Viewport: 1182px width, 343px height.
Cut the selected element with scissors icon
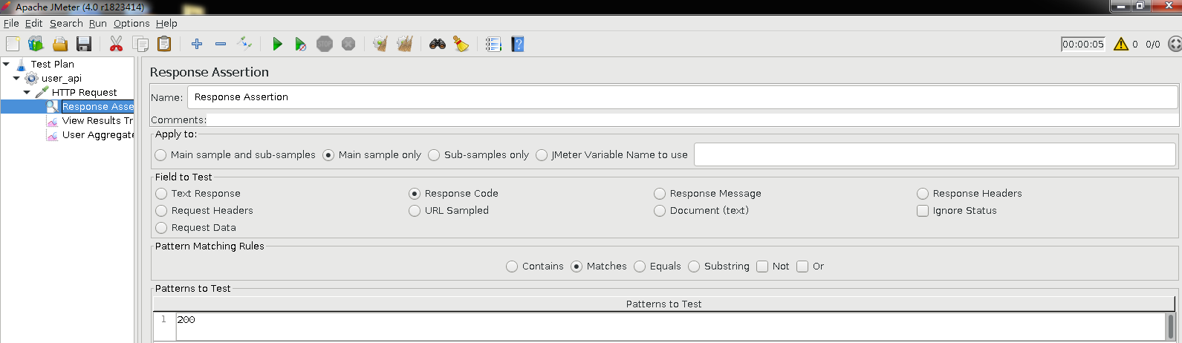point(116,45)
